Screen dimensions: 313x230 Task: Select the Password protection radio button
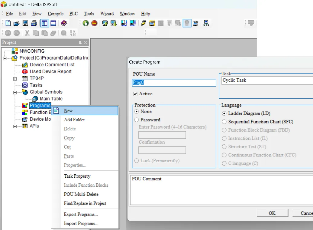click(x=137, y=120)
